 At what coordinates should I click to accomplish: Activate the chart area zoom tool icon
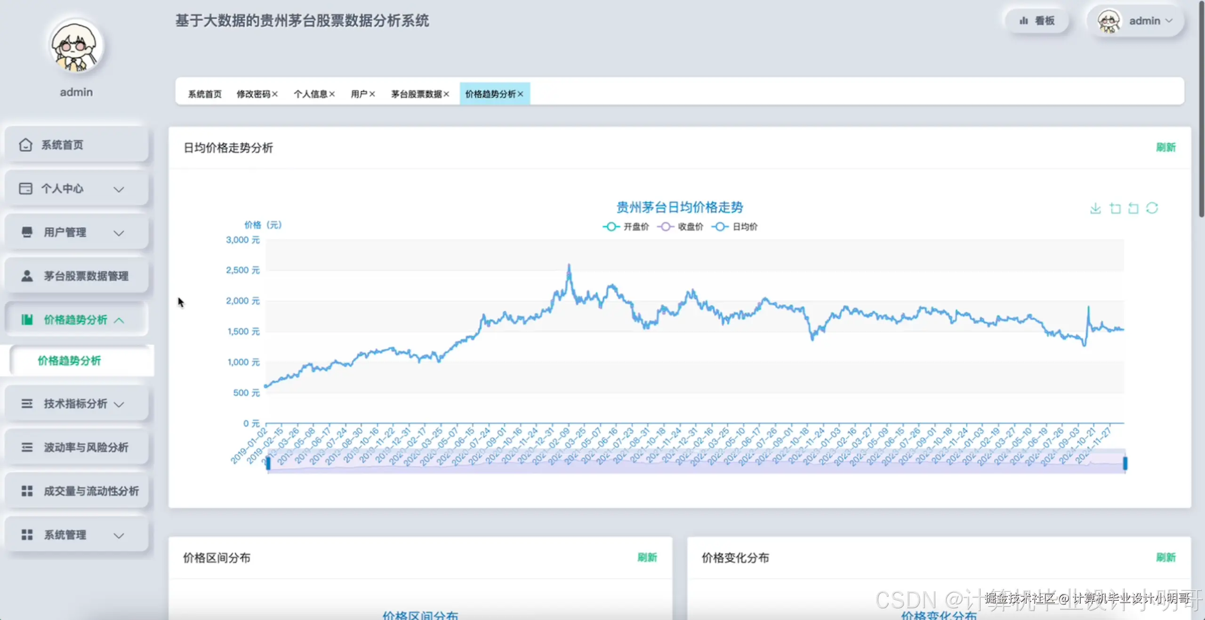point(1115,208)
